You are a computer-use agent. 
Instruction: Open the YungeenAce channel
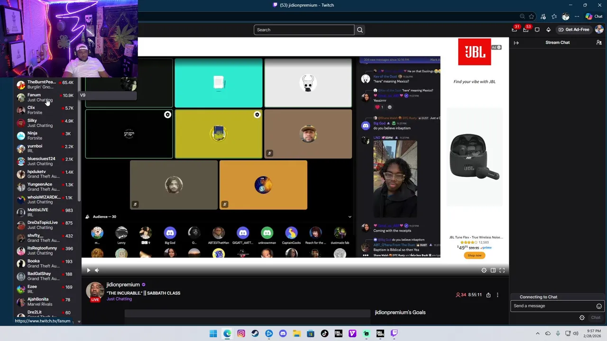pos(46,187)
